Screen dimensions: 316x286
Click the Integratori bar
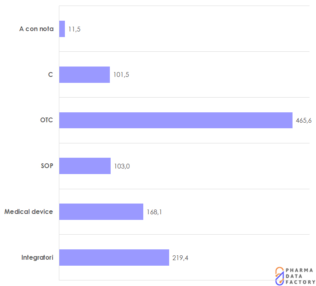(114, 257)
